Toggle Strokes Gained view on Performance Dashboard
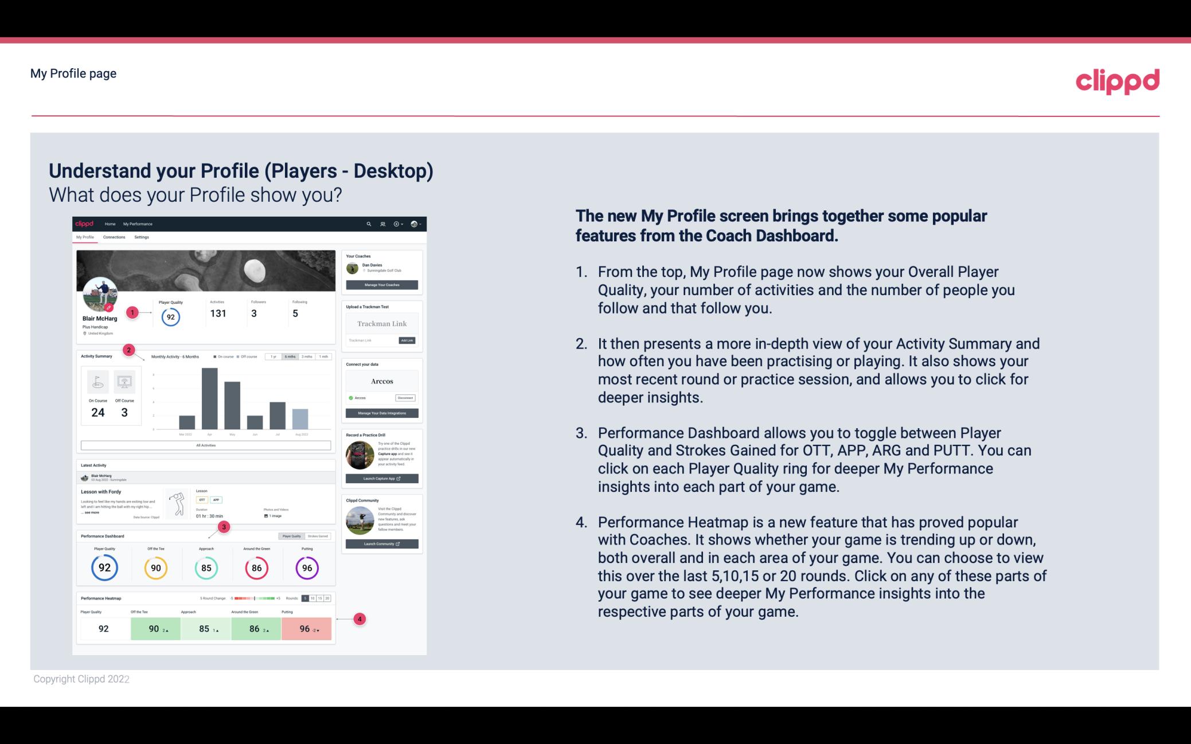1191x744 pixels. [322, 536]
